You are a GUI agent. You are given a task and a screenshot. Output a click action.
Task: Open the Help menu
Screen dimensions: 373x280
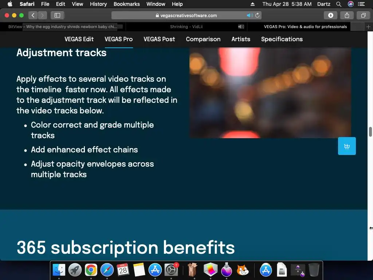tap(177, 4)
